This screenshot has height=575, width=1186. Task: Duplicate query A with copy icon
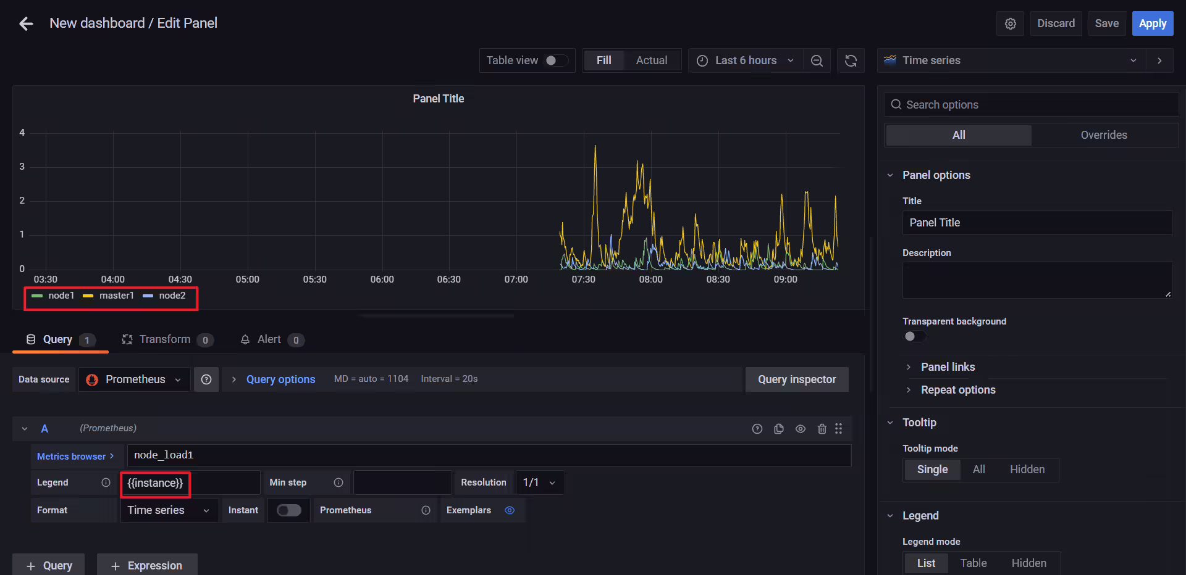(779, 429)
